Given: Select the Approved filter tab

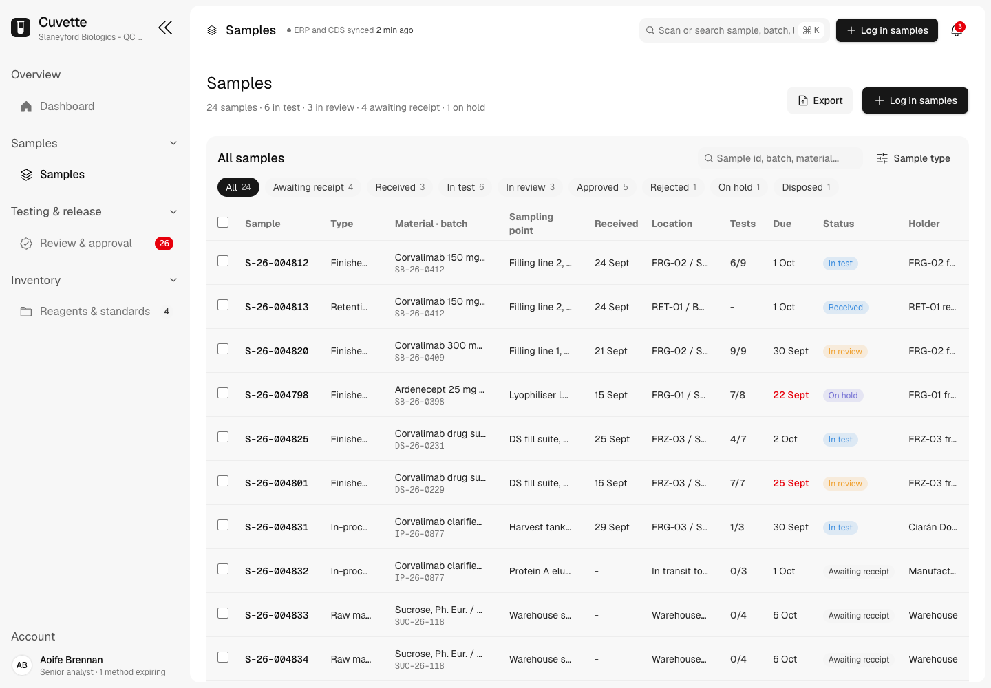Looking at the screenshot, I should point(602,187).
